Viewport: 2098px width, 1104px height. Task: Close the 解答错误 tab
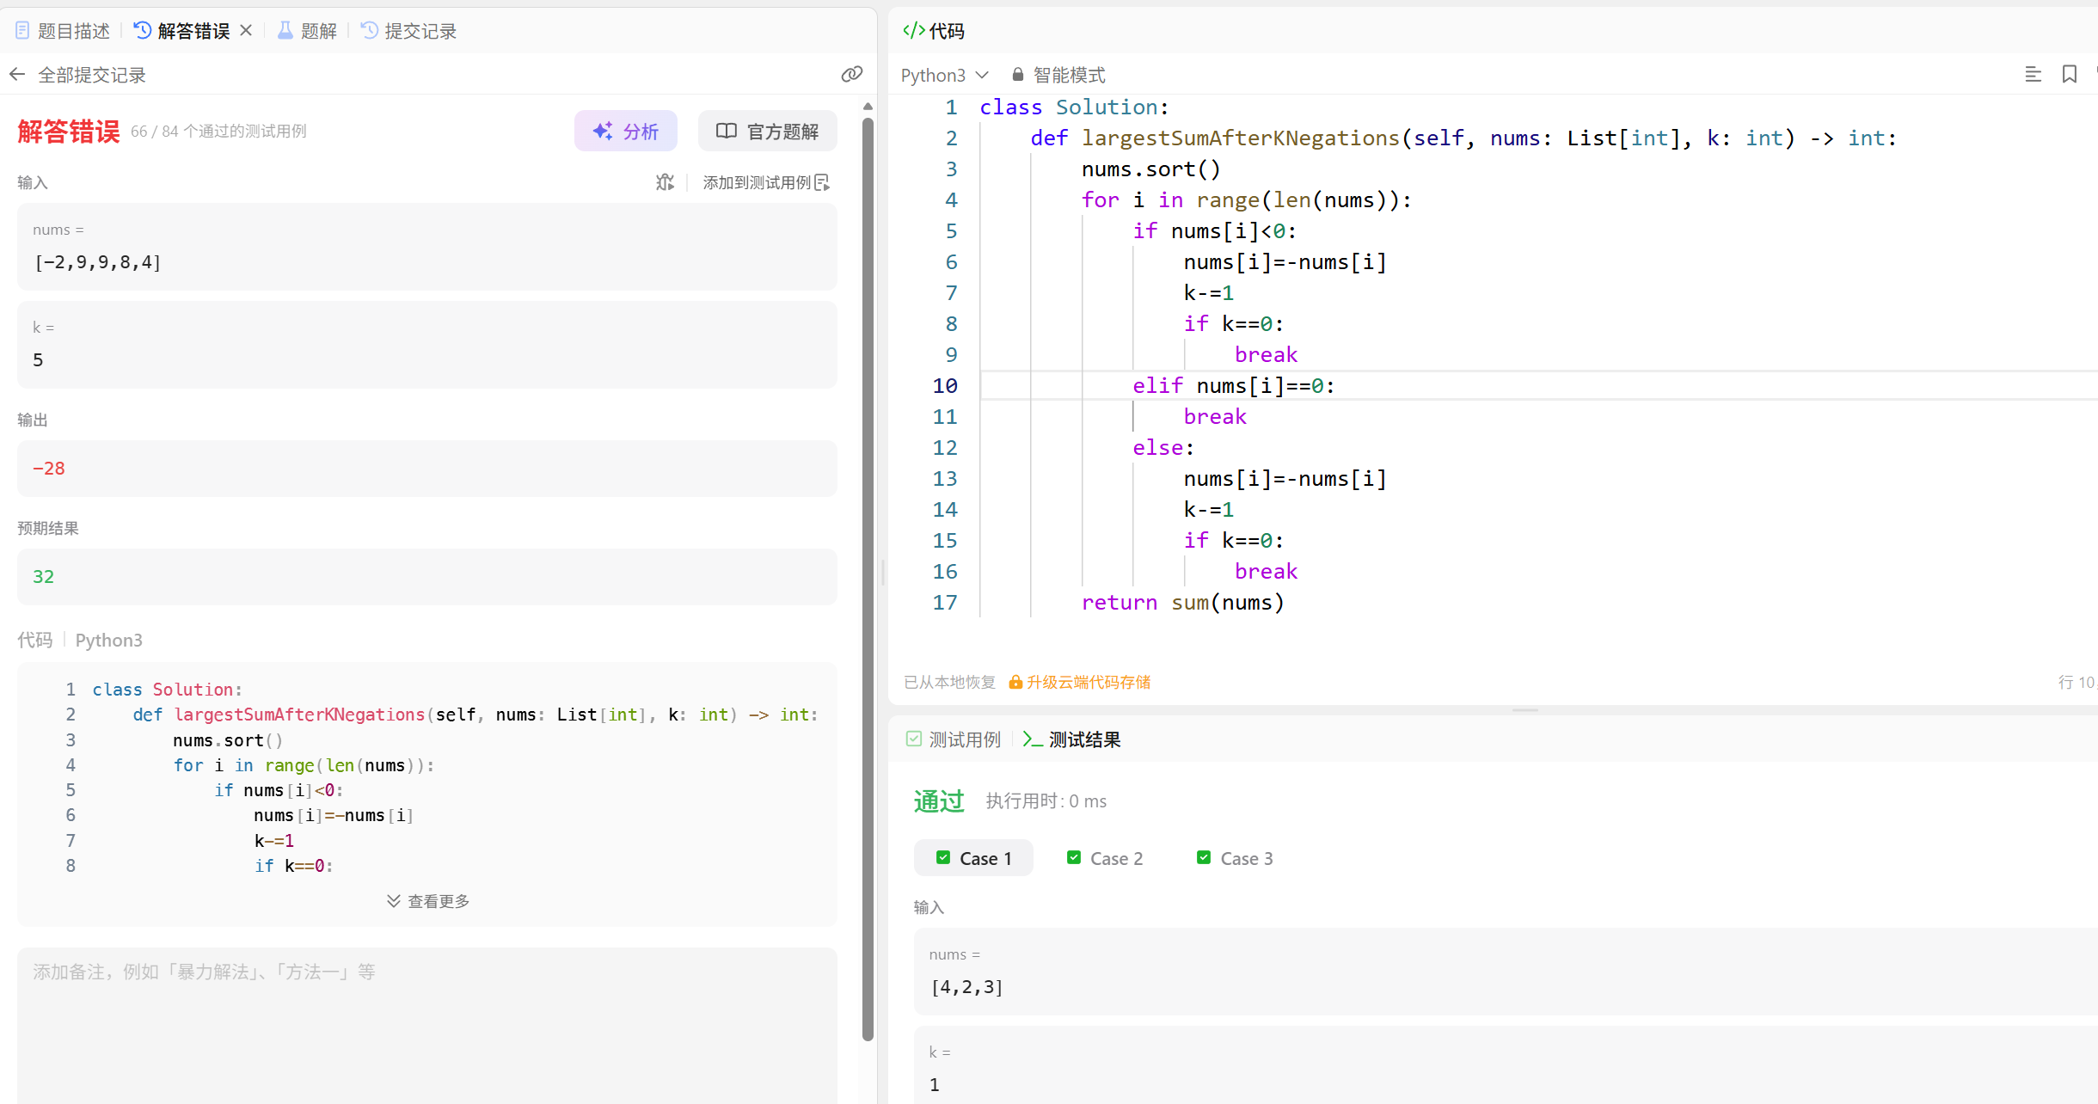point(246,31)
